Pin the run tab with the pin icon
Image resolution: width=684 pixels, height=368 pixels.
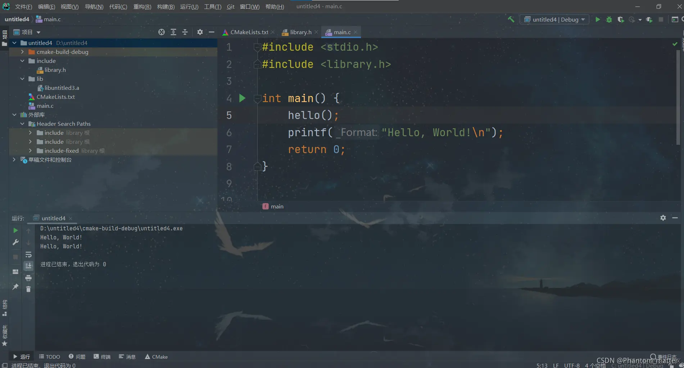(x=15, y=287)
